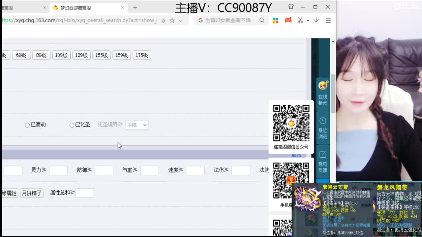The height and width of the screenshot is (237, 422).
Task: Open the 在线精灵 sidebar assistant
Action: pyautogui.click(x=323, y=93)
